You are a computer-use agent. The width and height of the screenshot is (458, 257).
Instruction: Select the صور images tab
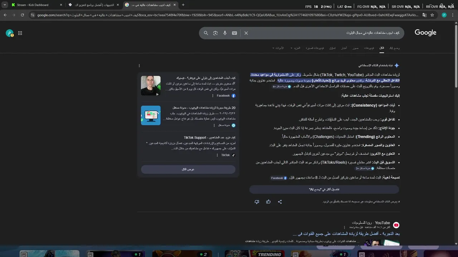(x=355, y=48)
